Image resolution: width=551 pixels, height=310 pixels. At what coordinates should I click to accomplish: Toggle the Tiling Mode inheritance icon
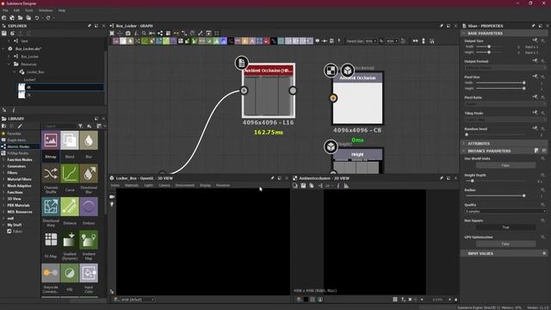pos(536,113)
